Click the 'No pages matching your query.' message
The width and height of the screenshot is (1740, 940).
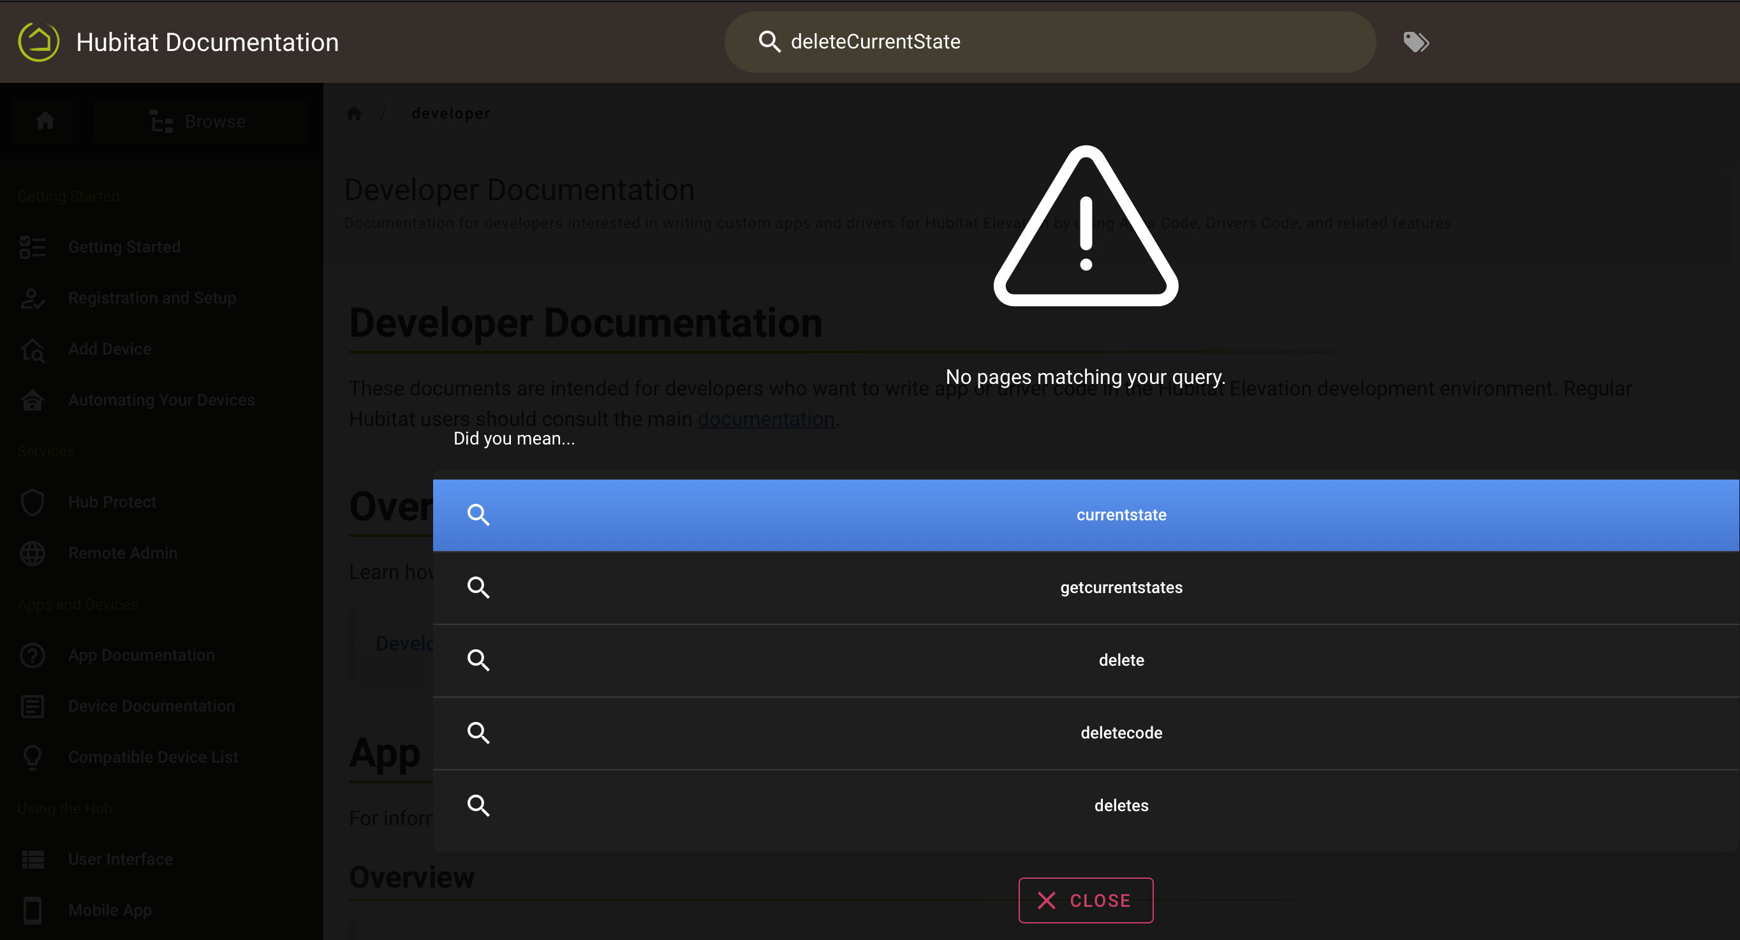(x=1086, y=377)
